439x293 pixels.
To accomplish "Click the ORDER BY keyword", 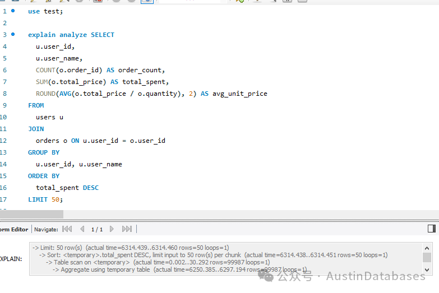I will [44, 176].
